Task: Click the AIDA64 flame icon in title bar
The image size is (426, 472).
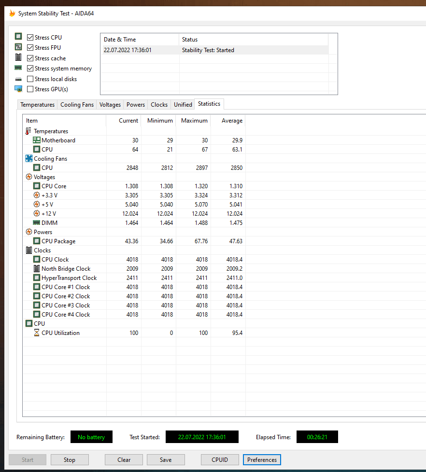Action: coord(12,13)
